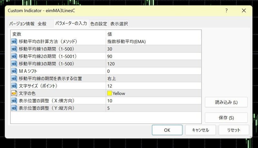258x148 pixels.
Task: Click the icon beside 移動平均線の期間を表示する位置
Action: point(14,79)
